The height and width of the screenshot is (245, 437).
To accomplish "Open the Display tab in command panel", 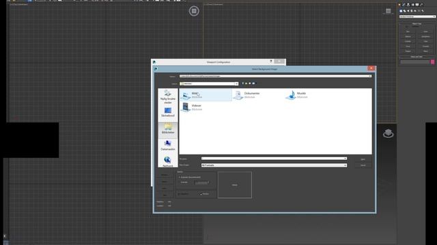I will point(417,5).
